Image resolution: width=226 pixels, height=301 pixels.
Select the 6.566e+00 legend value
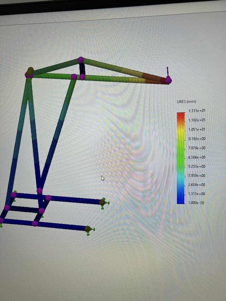197,157
